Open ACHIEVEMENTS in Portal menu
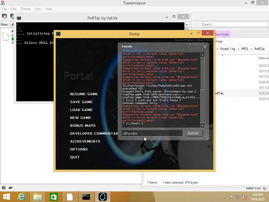The image size is (269, 202). pyautogui.click(x=85, y=142)
